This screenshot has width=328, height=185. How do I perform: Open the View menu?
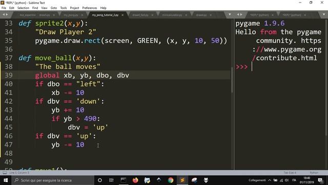pos(44,8)
